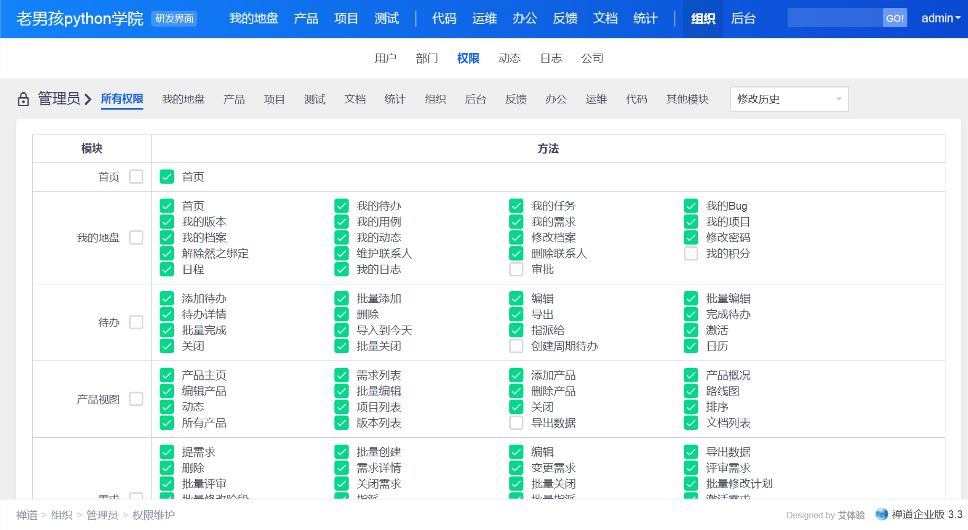This screenshot has height=530, width=968.
Task: Open 后台 in the top navigation
Action: pos(743,18)
